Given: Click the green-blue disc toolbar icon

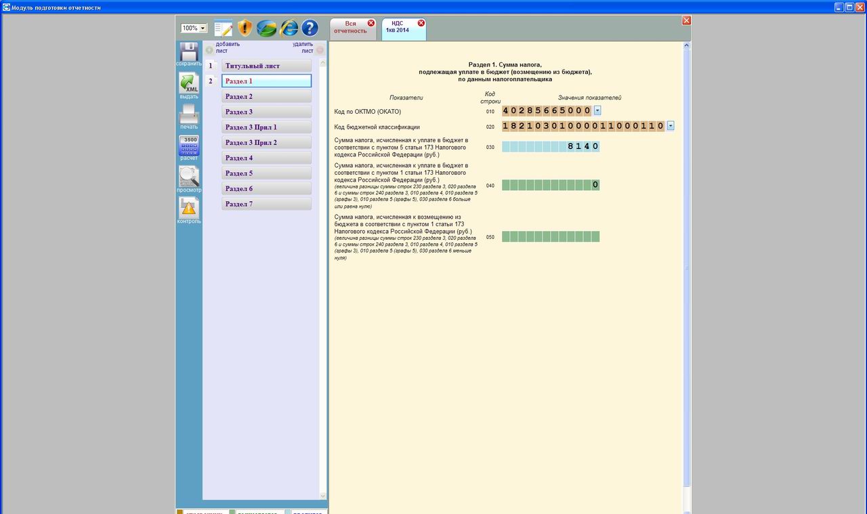Looking at the screenshot, I should point(266,28).
